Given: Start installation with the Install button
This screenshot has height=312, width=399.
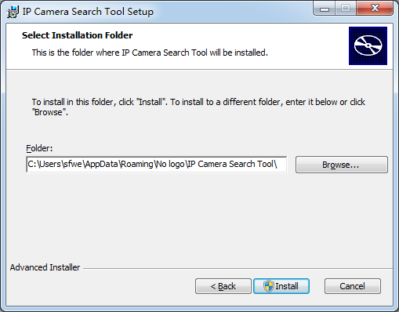Looking at the screenshot, I should pyautogui.click(x=281, y=286).
